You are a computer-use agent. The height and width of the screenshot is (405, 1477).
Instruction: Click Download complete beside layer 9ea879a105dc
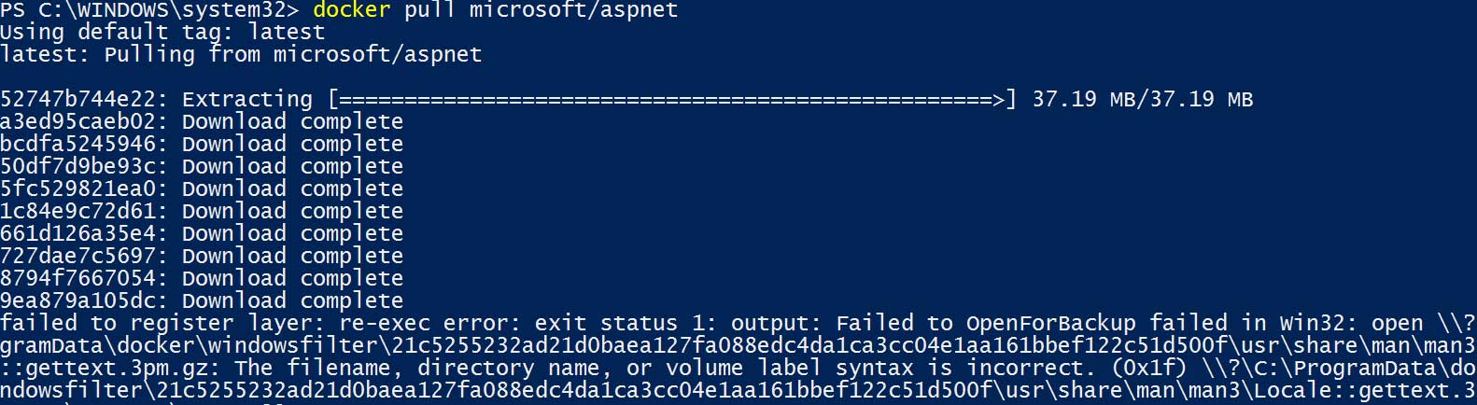pos(292,300)
